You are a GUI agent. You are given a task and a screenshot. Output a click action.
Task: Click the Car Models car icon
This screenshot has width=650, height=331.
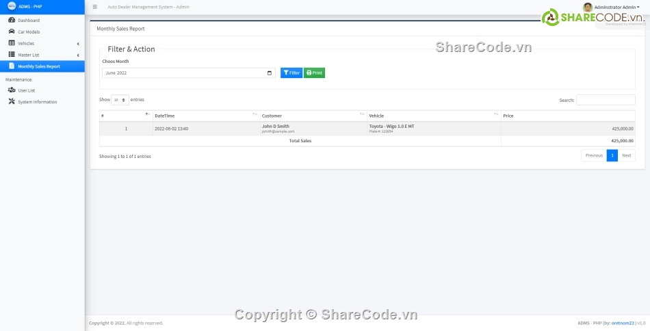[x=12, y=31]
